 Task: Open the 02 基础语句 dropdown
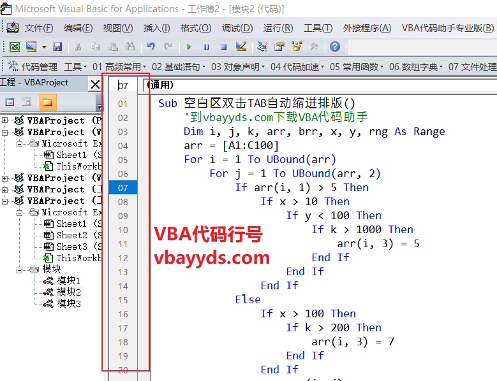pos(179,67)
